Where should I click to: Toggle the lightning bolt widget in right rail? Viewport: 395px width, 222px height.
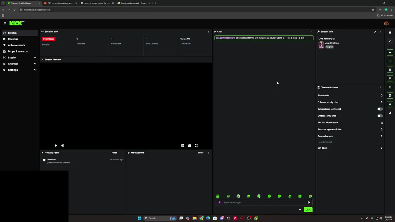390,61
